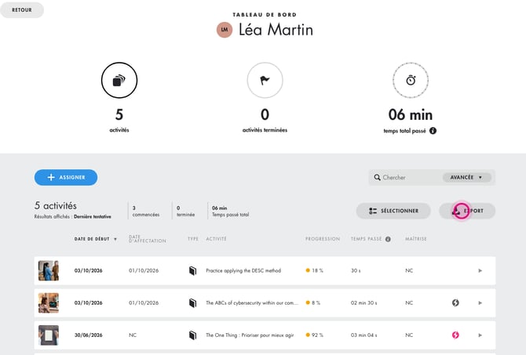Select the stopwatch temps total passé icon
This screenshot has height=355, width=526.
click(411, 81)
